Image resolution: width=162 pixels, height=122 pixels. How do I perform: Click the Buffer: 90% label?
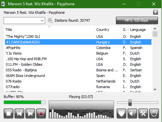click(13, 97)
